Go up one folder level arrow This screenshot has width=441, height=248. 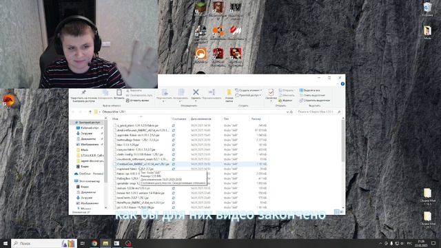(x=90, y=112)
